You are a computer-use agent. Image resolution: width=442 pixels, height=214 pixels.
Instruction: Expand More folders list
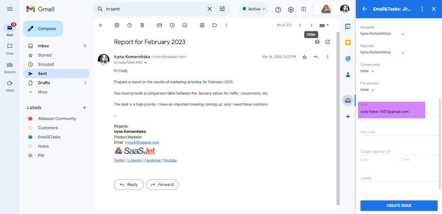56,92
